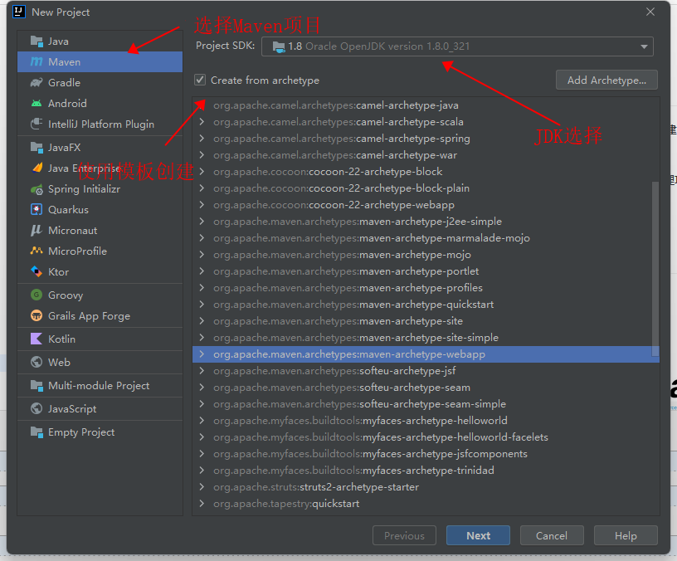
Task: Select maven-archetype-marmalade-mojo archetype
Action: (x=426, y=238)
